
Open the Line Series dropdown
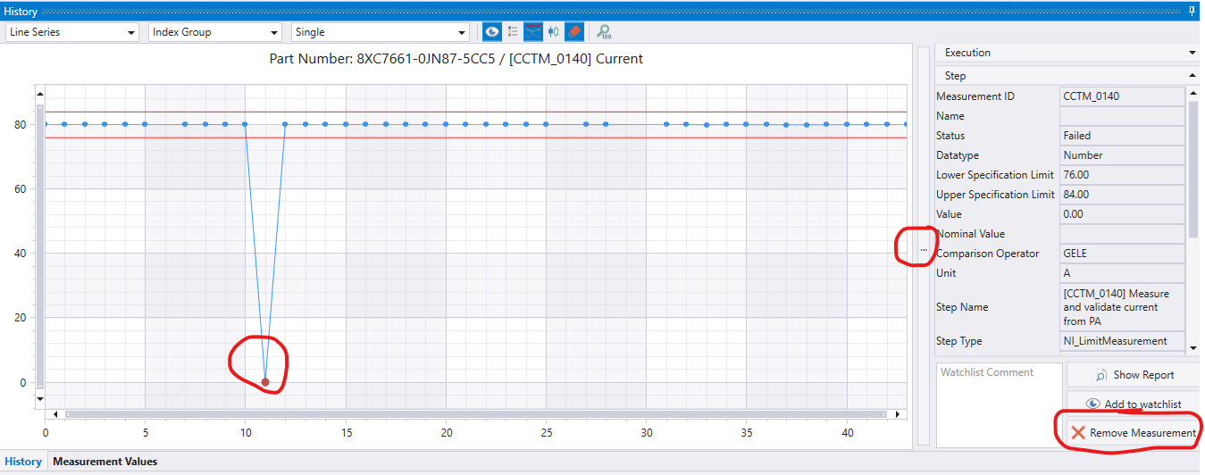(71, 32)
